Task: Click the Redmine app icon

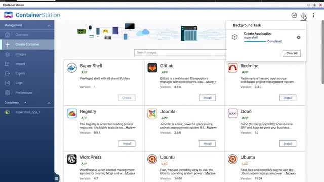Action: pos(233,68)
